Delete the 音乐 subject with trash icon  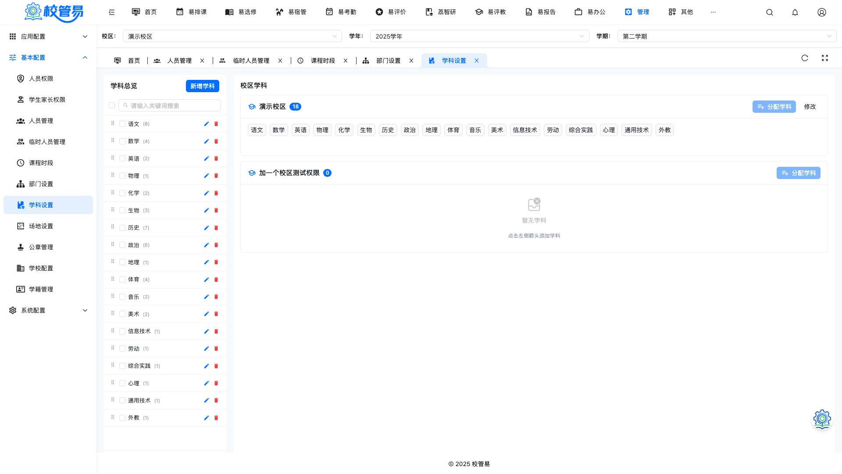tap(216, 297)
